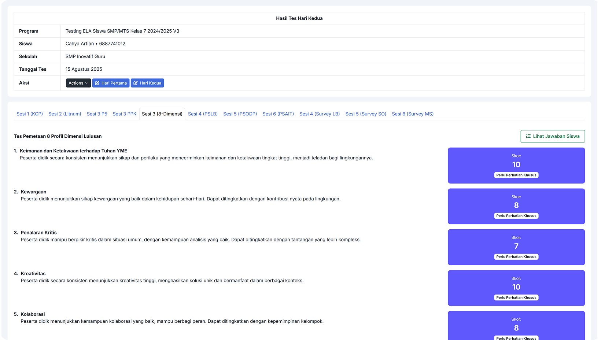Click the Keimanan dan Ketakwaan score card

coord(516,165)
